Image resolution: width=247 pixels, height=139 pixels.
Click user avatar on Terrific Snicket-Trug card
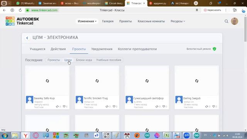pos(79,100)
